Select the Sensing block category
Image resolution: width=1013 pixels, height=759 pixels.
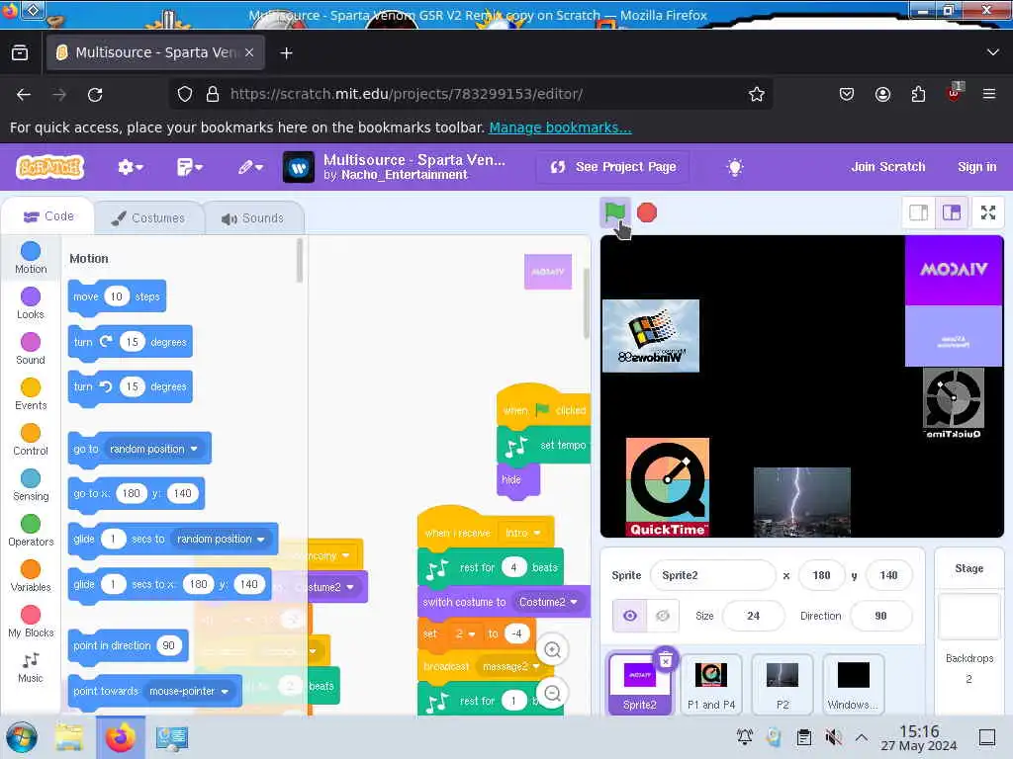[x=31, y=485]
